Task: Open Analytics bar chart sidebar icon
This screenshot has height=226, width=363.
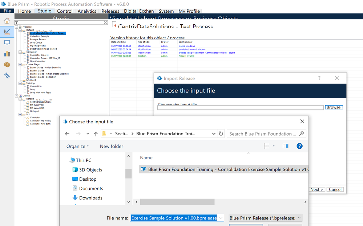Action: pos(7,54)
